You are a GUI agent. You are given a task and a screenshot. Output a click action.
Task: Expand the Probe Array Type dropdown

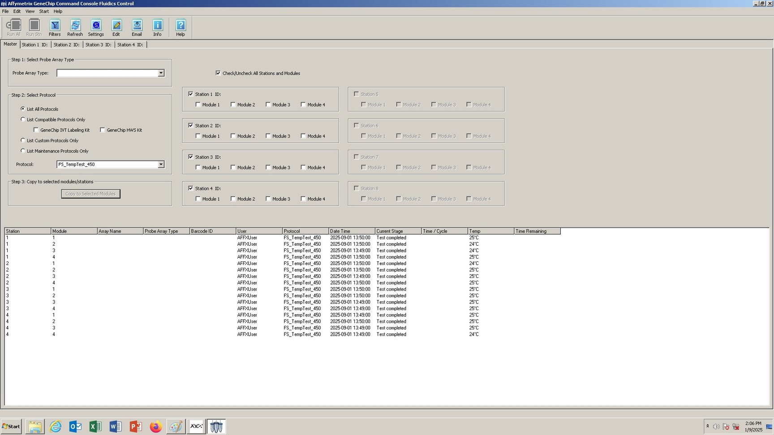(161, 73)
